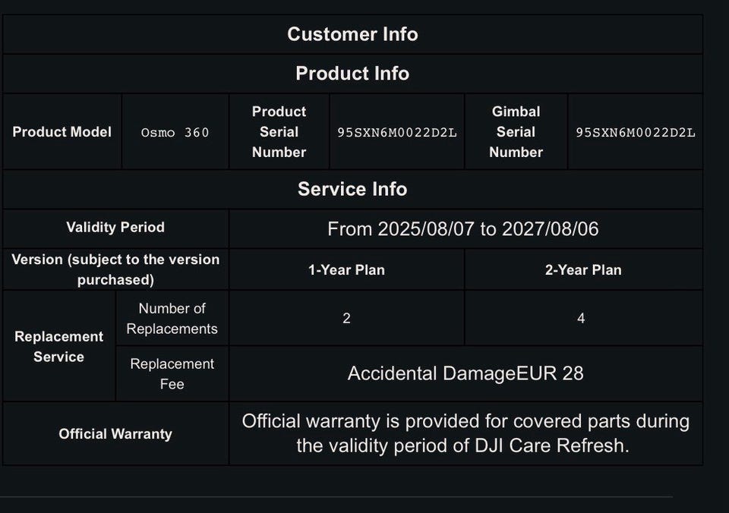729x513 pixels.
Task: Select the 2-Year Plan column header
Action: (x=582, y=270)
